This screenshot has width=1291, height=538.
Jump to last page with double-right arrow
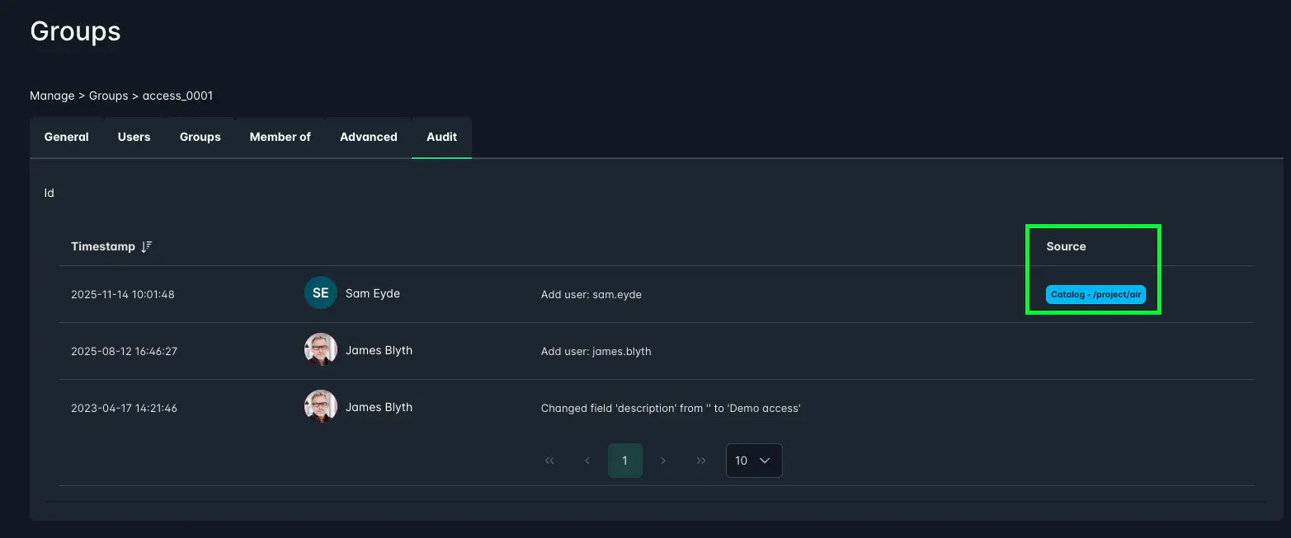[x=701, y=461]
